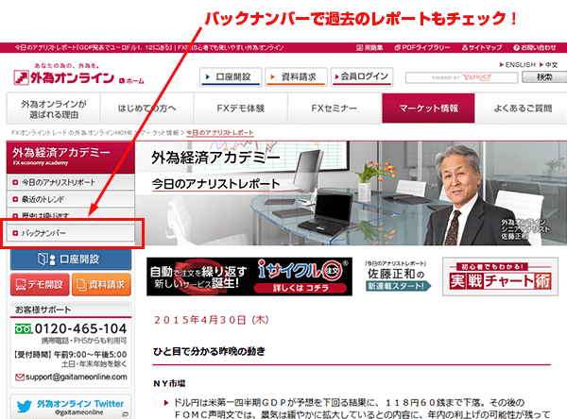
Task: Click the 外為オンライン logo
Action: [x=63, y=75]
